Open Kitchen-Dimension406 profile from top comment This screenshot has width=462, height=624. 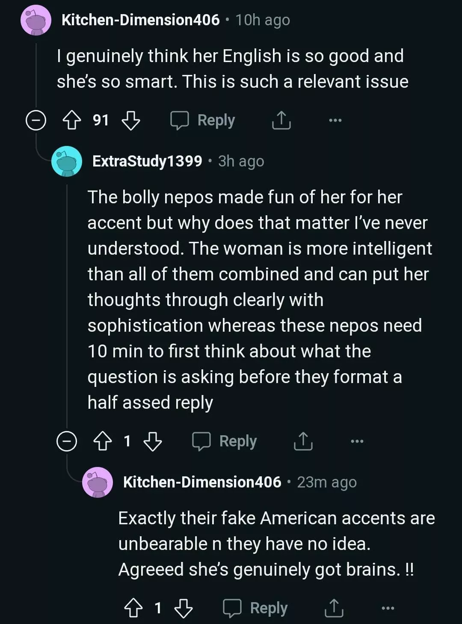140,20
